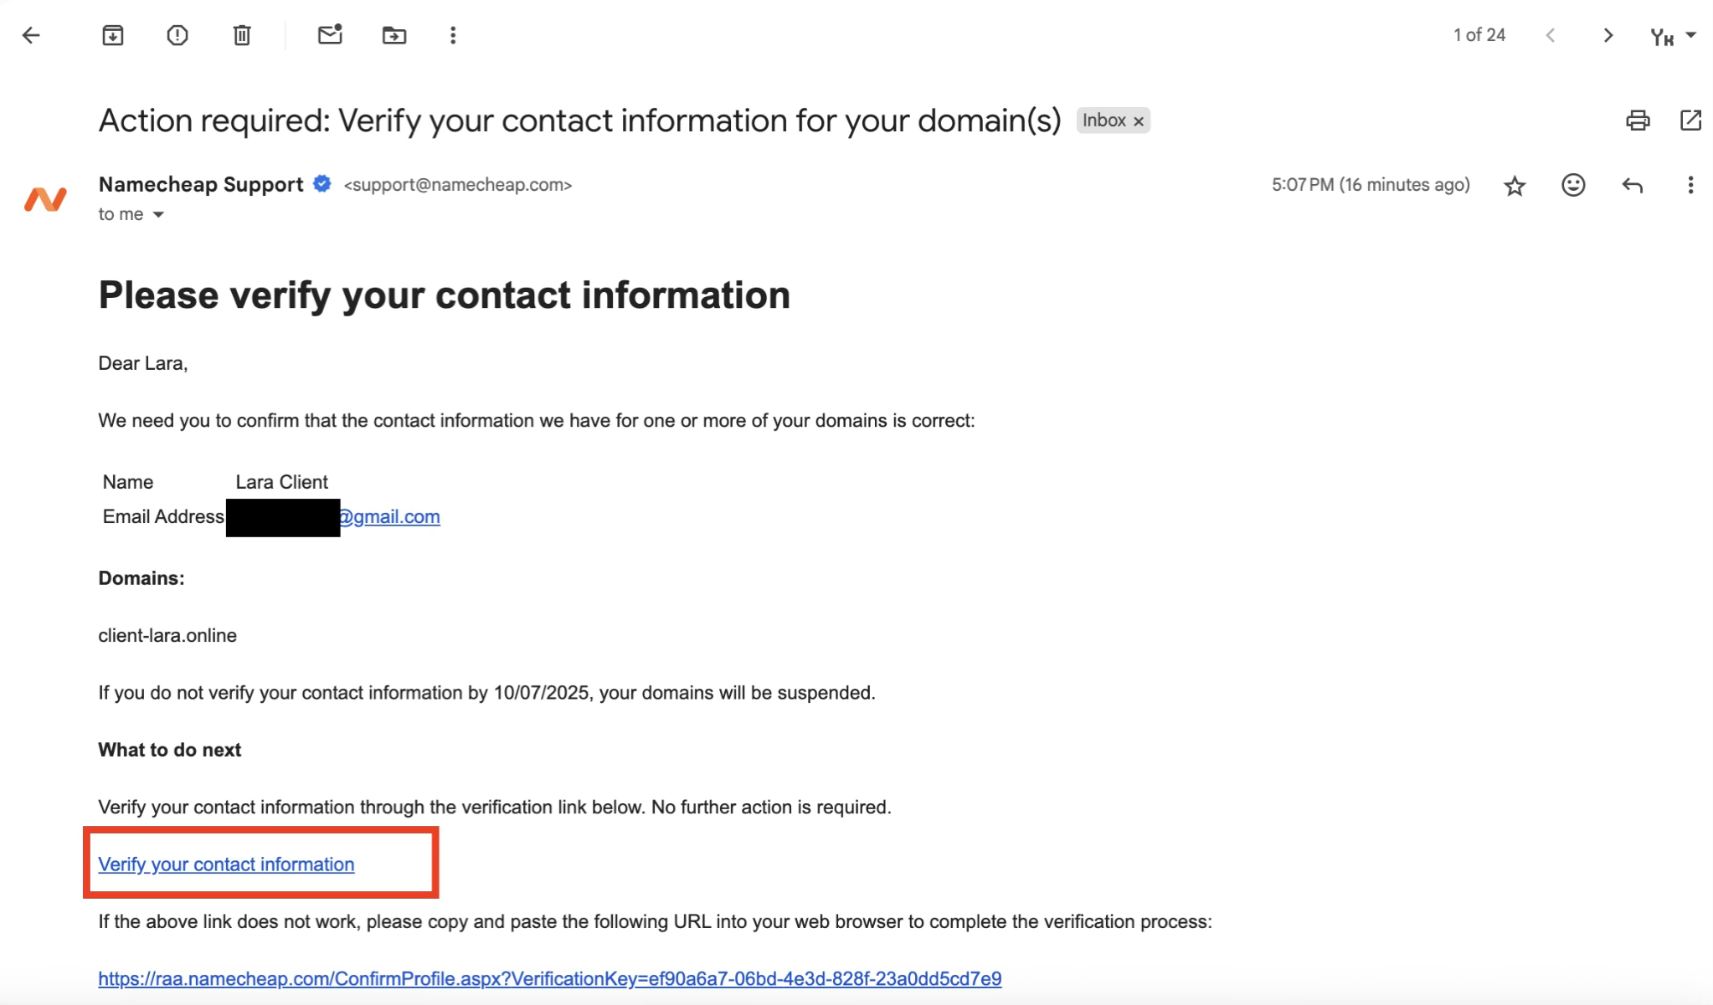Image resolution: width=1713 pixels, height=1005 pixels.
Task: Archive this email
Action: point(113,35)
